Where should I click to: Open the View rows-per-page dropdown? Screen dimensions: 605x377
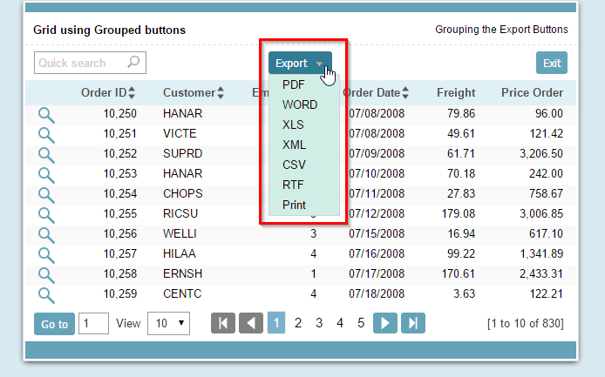point(169,324)
